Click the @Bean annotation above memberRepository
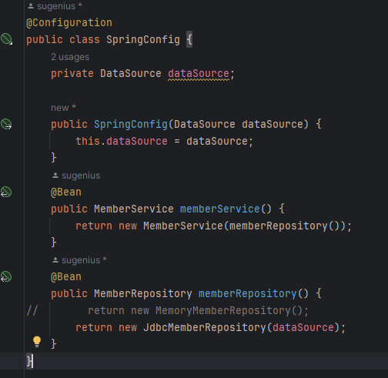 (66, 277)
